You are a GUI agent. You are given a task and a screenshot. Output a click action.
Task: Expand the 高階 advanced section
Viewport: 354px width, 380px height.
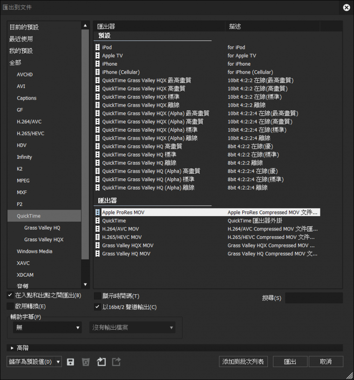click(12, 348)
